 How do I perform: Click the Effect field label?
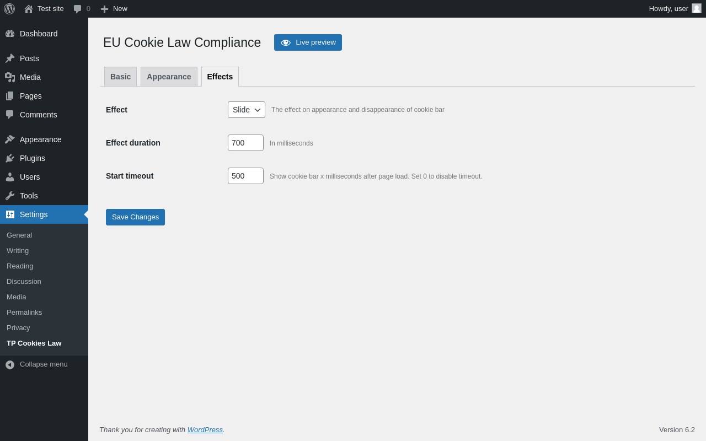click(116, 110)
